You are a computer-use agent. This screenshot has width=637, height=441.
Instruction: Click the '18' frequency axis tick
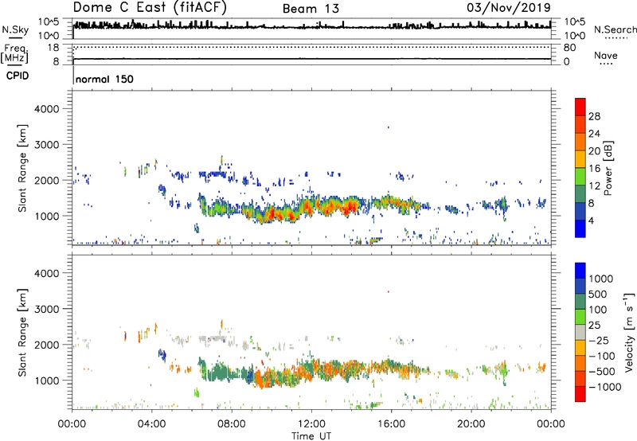53,48
